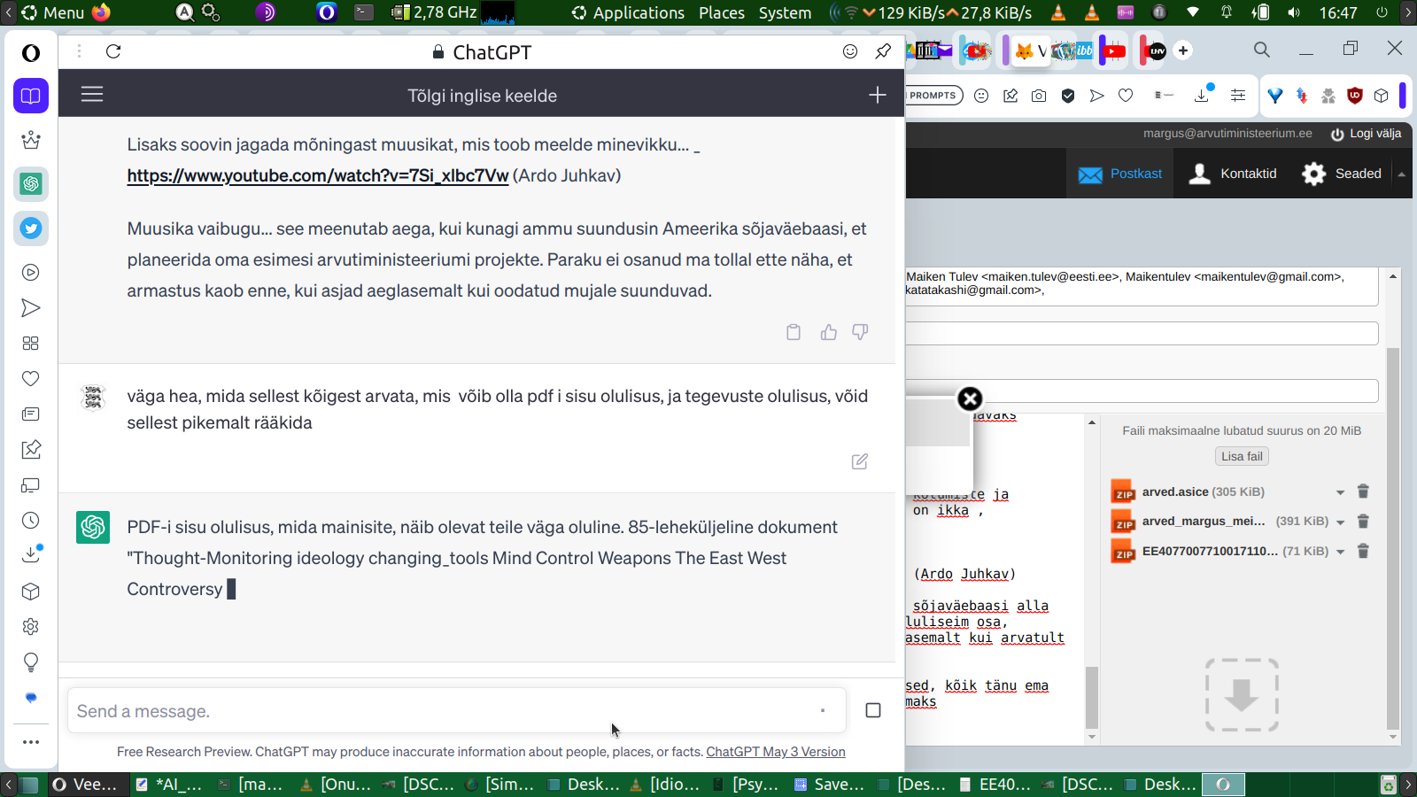Pin the ChatGPT sidebar panel
The height and width of the screenshot is (797, 1417).
pos(883,51)
